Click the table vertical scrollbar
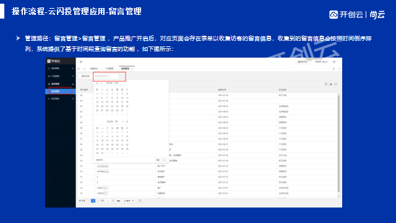Viewport: 396px width, 223px height. click(x=338, y=144)
